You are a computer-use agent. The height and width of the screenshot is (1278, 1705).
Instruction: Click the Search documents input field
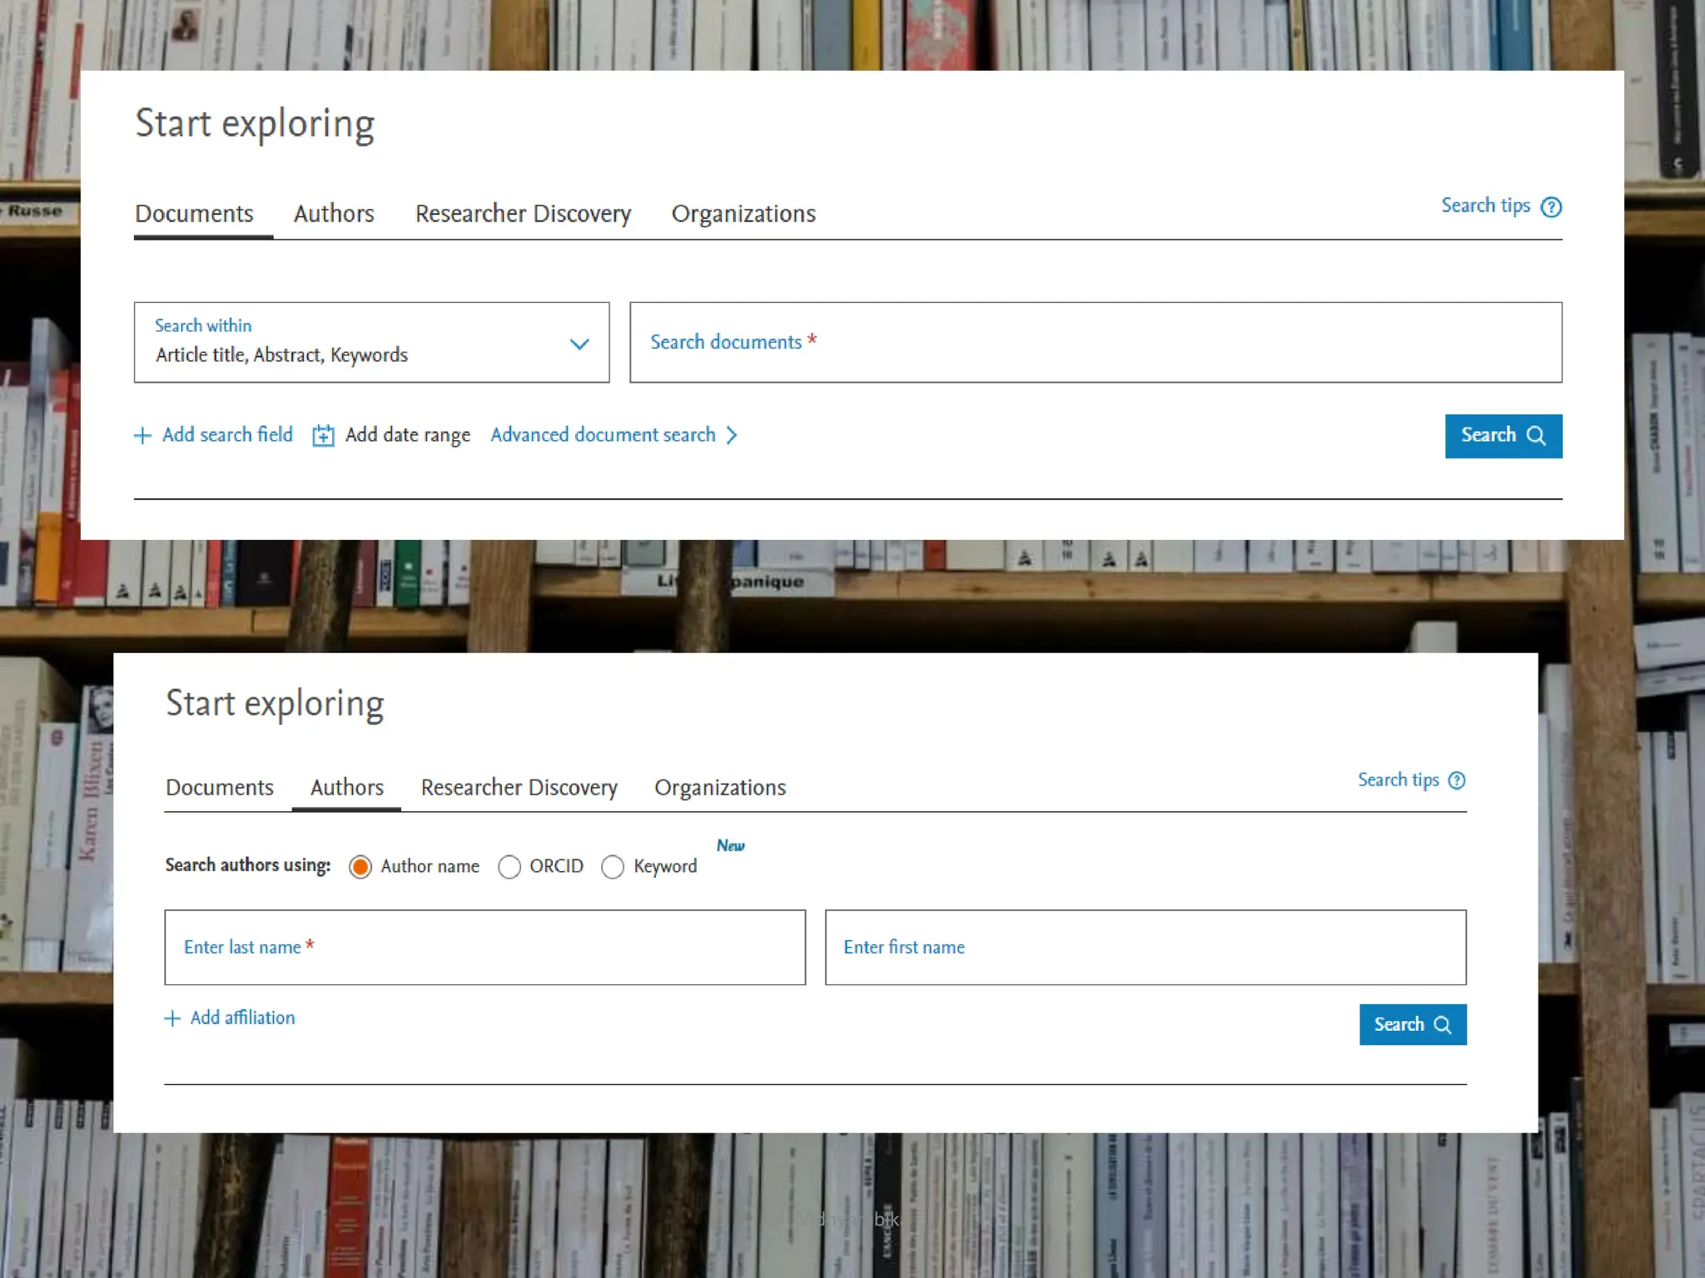pyautogui.click(x=1096, y=343)
